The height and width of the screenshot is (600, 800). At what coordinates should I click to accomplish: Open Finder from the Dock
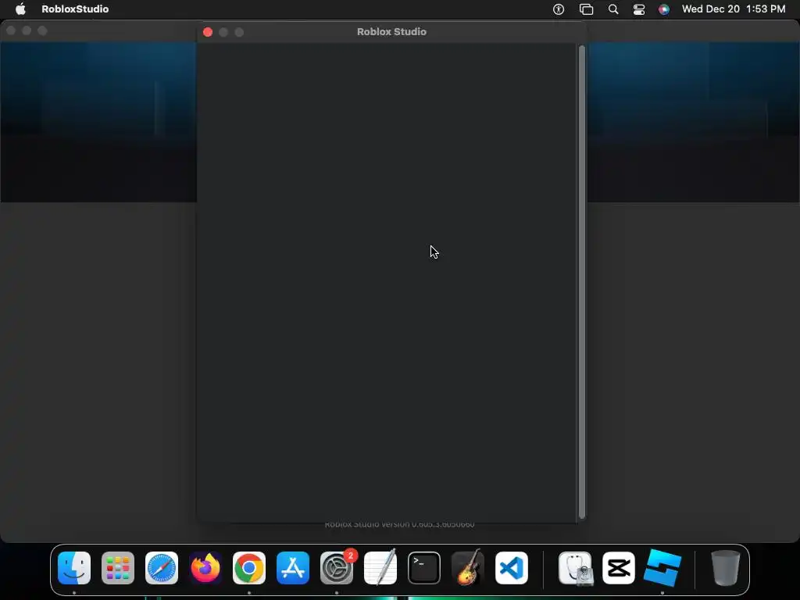(x=74, y=567)
